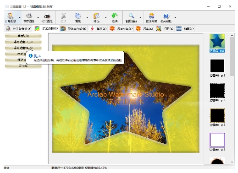Open the dropdown arrow next to Paste
This screenshot has height=173, width=238.
coord(105,17)
